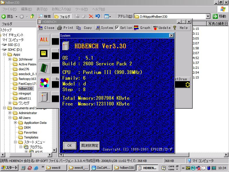This screenshot has height=172, width=229.
Task: Undo with the blue arrow toolbar icon
Action: [98, 16]
